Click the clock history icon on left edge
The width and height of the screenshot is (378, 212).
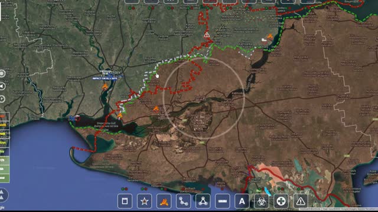[x=2, y=99]
